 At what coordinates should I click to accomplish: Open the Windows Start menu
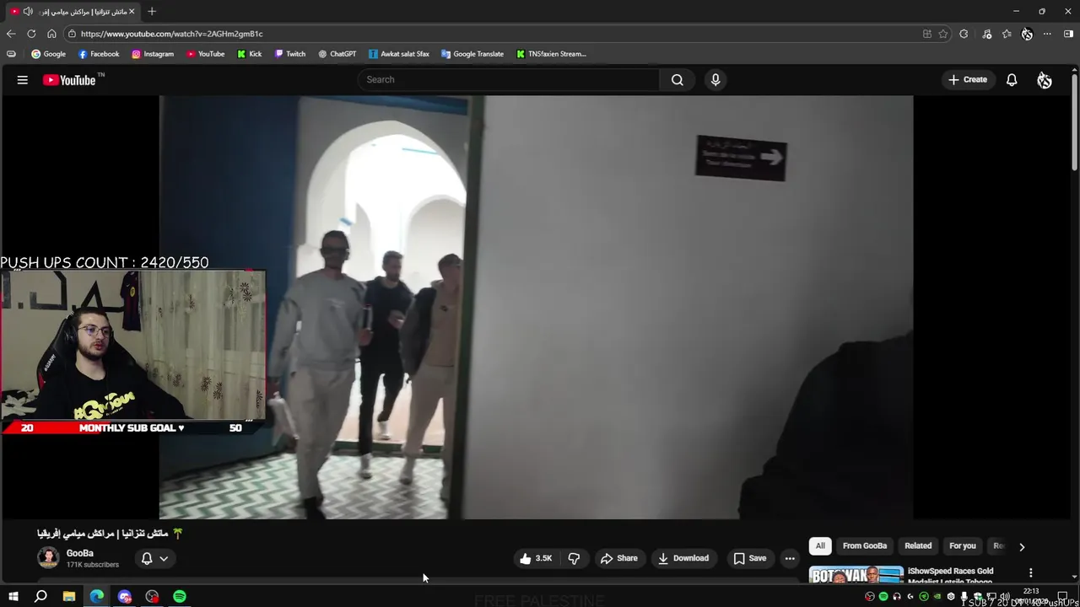click(13, 596)
